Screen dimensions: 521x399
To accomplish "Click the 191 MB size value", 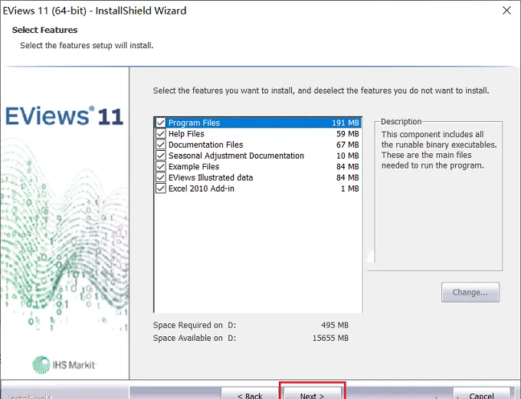I will tap(346, 123).
